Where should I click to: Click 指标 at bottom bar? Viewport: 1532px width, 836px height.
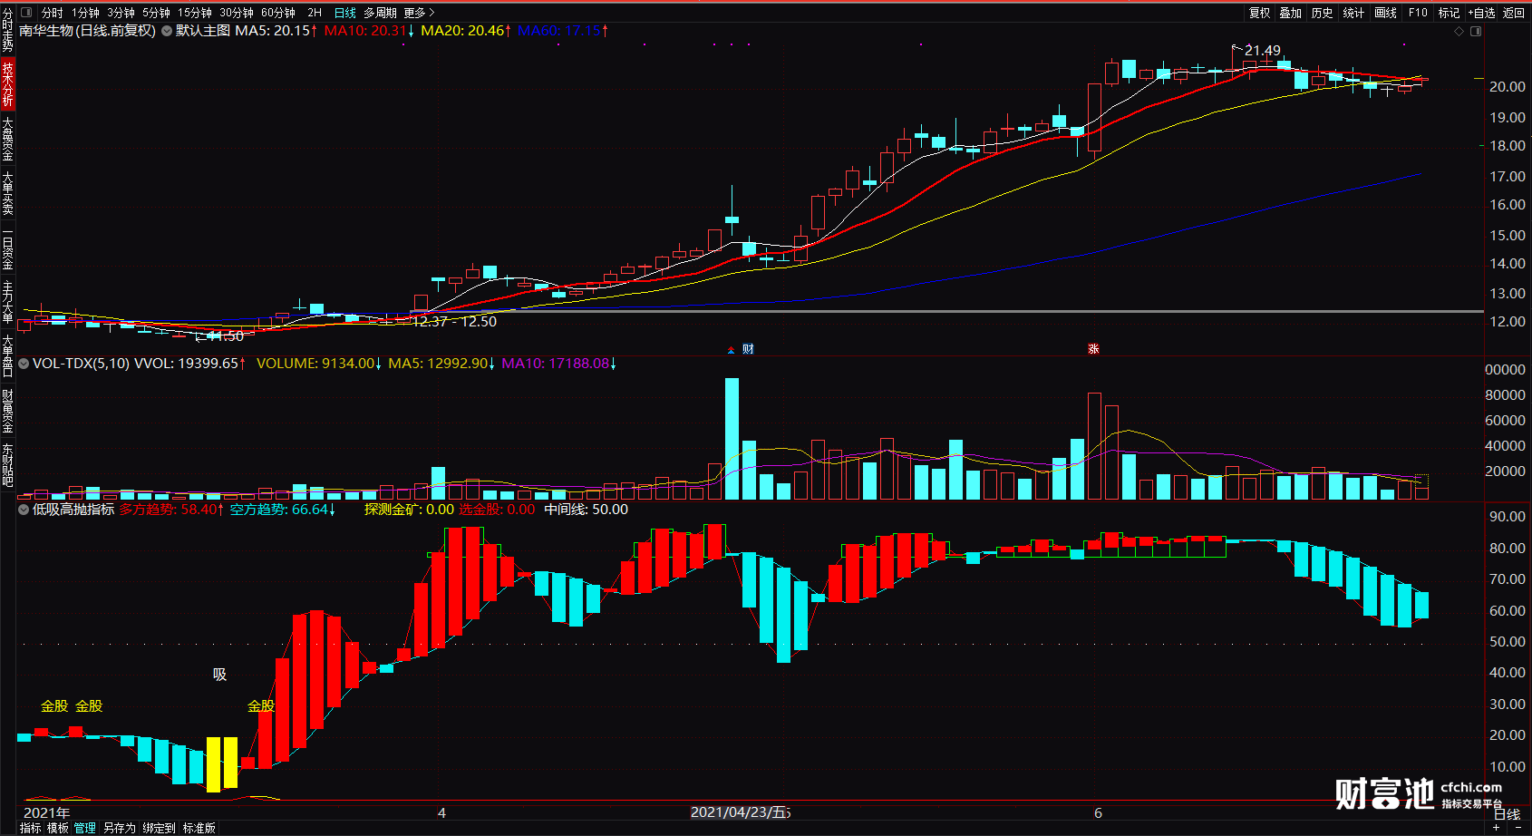(x=31, y=828)
